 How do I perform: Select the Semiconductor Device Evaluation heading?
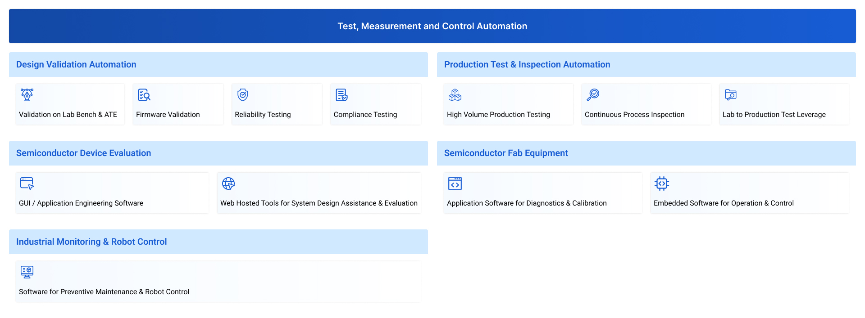(84, 153)
